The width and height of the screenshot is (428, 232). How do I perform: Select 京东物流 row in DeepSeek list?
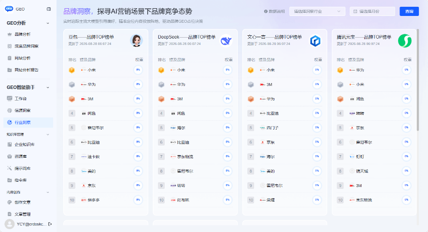(195, 157)
